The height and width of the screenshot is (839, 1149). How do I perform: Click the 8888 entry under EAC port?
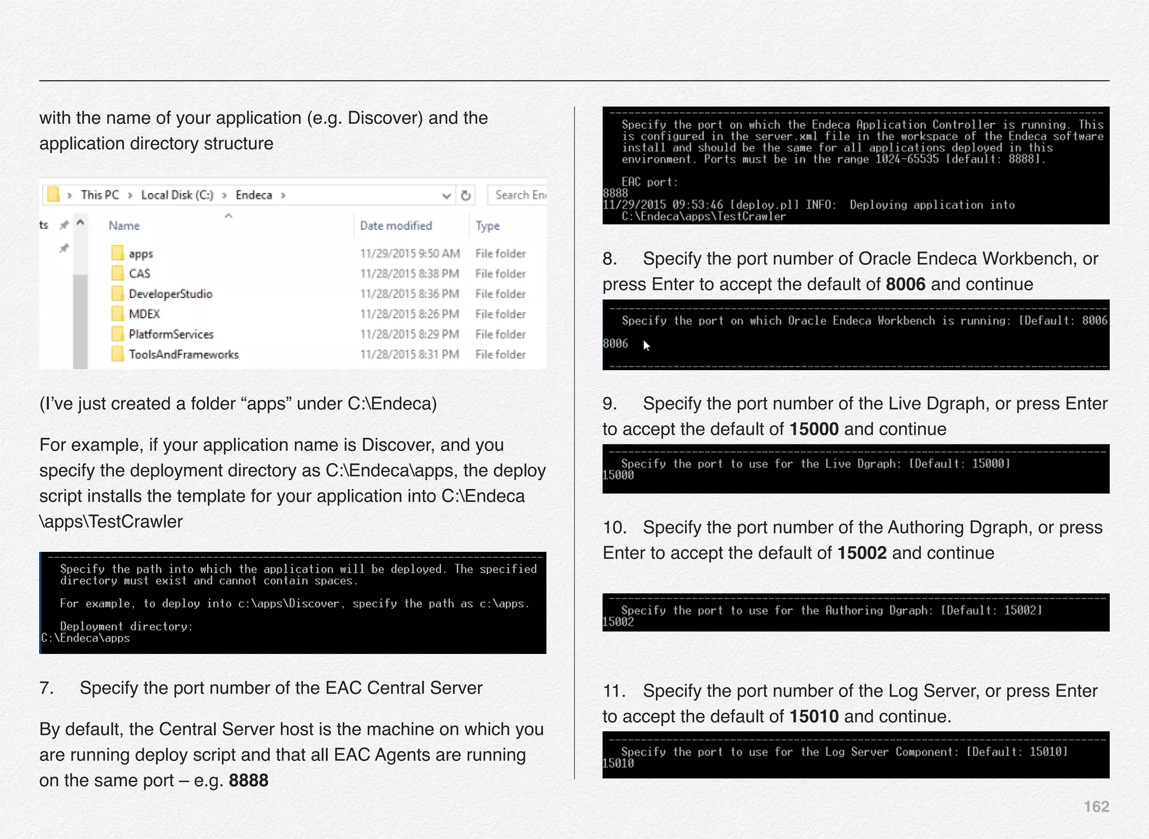click(615, 193)
